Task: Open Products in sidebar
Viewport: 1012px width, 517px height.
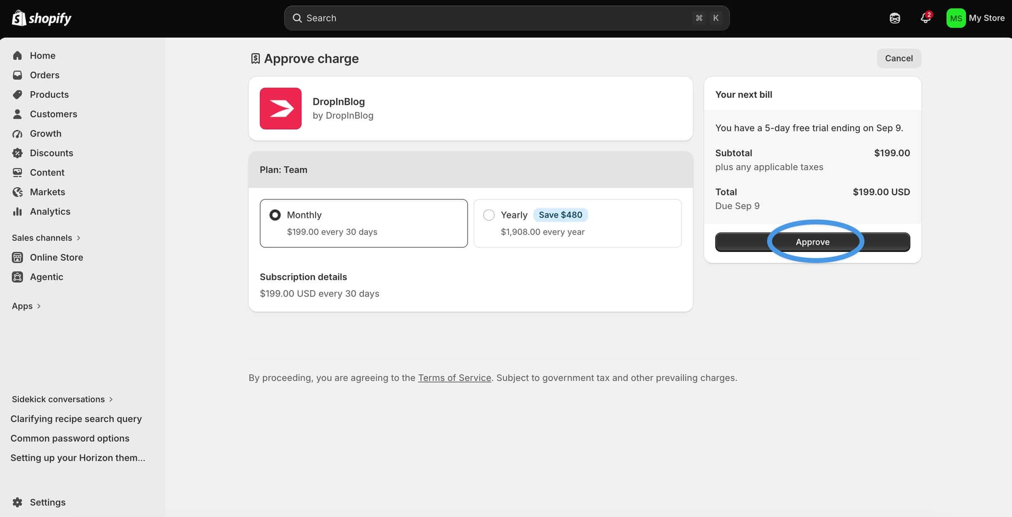Action: pyautogui.click(x=49, y=94)
